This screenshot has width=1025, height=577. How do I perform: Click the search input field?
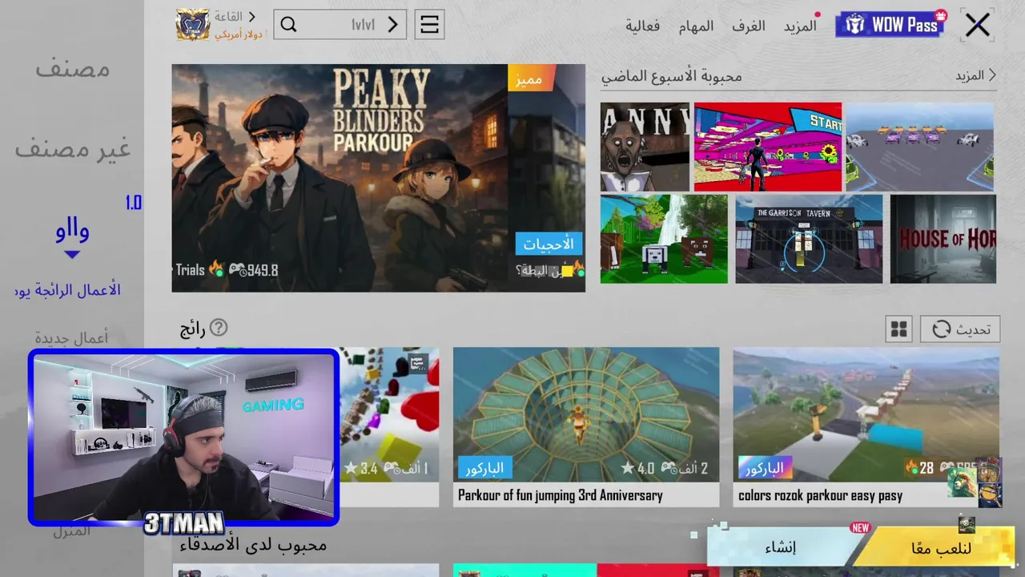click(340, 25)
